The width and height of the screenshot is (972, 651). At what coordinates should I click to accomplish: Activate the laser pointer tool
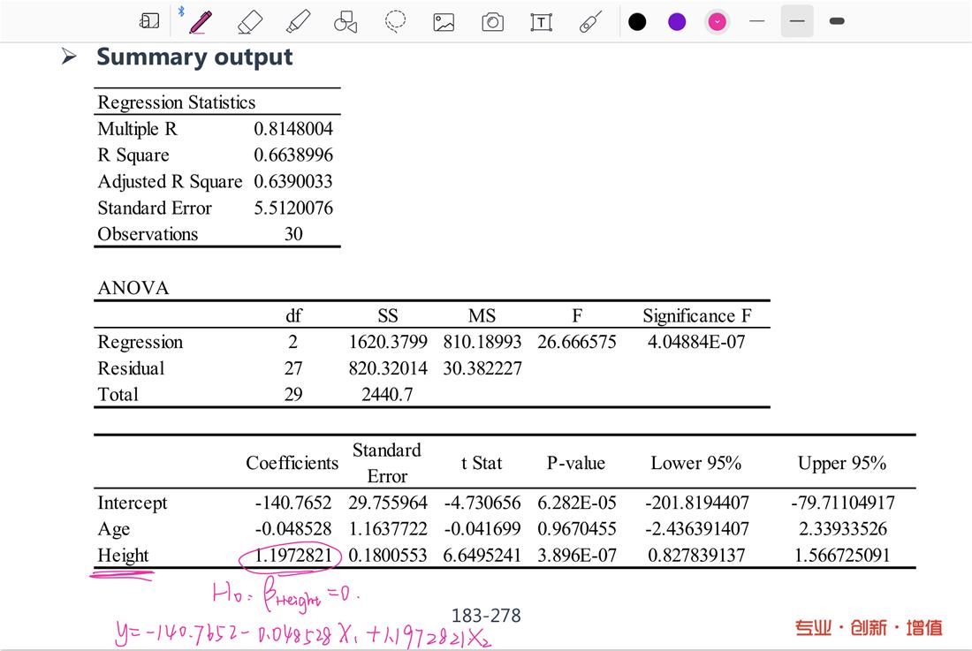coord(589,21)
